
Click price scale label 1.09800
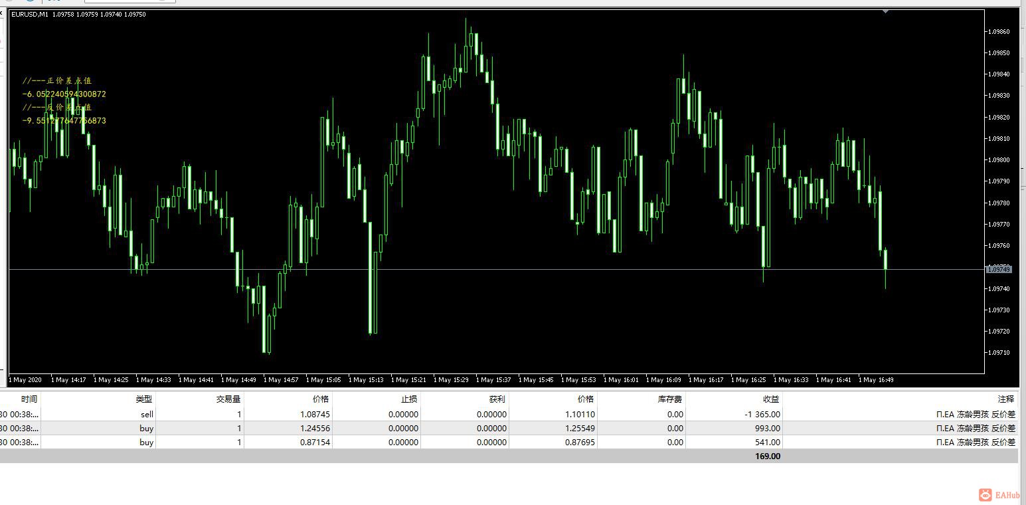tap(999, 159)
